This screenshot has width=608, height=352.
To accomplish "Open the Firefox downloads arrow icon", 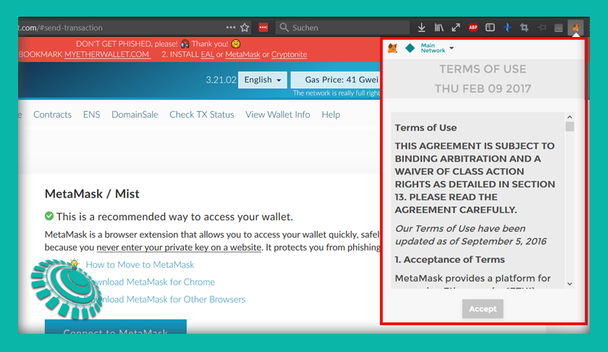I will point(421,28).
